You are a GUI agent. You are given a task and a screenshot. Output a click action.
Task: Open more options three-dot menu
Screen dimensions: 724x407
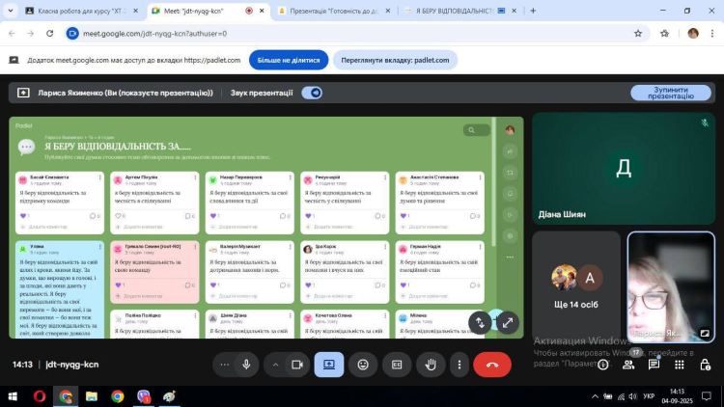459,365
